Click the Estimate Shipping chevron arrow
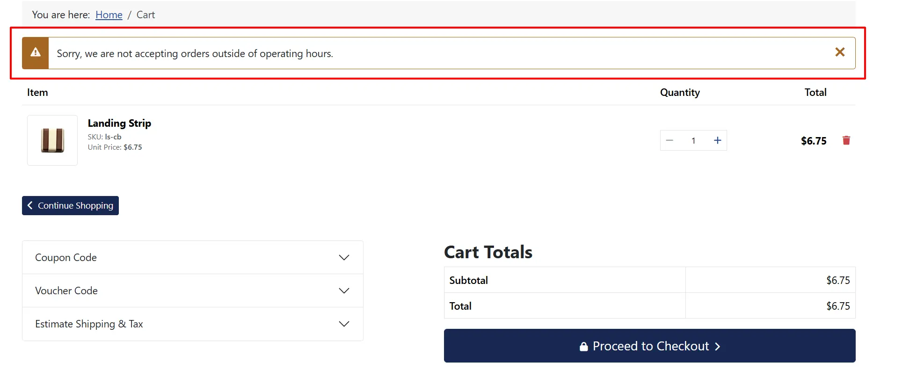The image size is (917, 392). pos(344,324)
